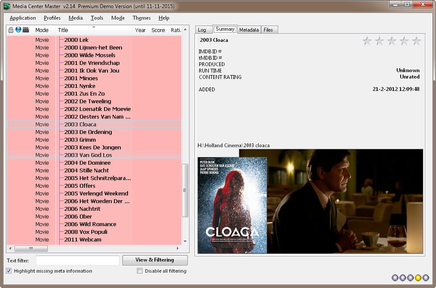This screenshot has width=436, height=288.
Task: Select 2001 Ik Ook Van Jou
Action: pyautogui.click(x=94, y=70)
